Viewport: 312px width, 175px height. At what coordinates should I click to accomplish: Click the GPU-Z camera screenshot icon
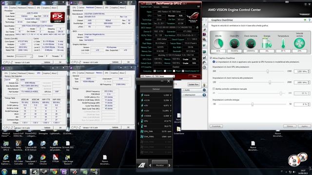coord(198,6)
